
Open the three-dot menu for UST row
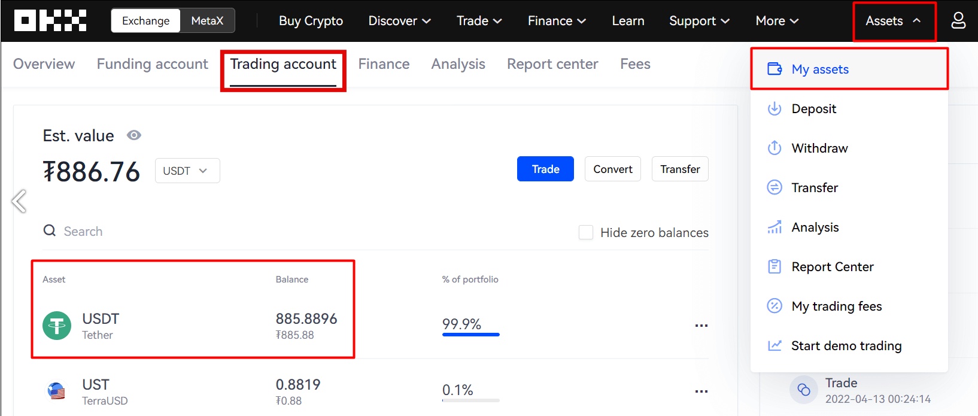[701, 391]
